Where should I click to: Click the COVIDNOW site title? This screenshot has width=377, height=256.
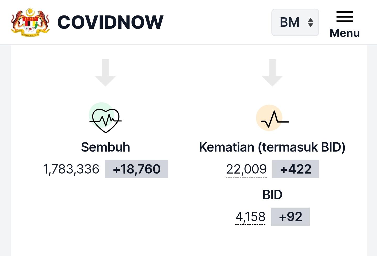tap(110, 22)
